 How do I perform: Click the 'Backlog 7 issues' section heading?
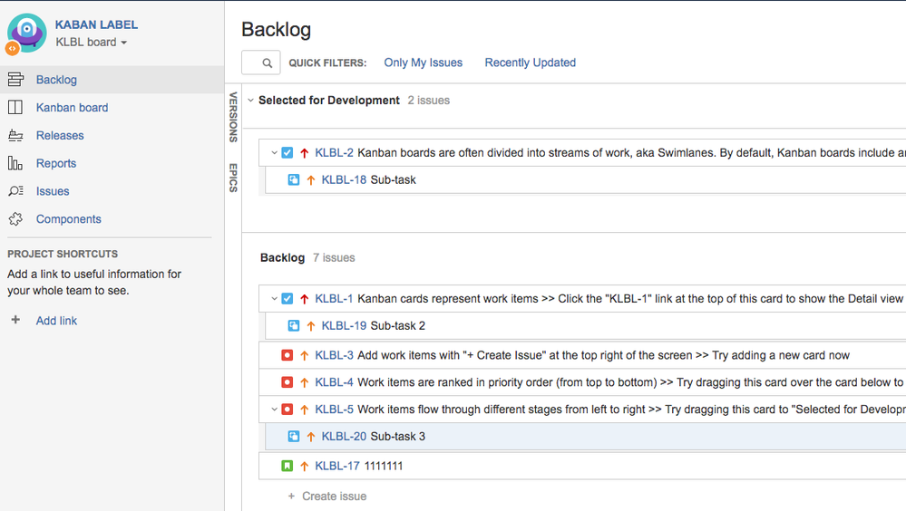pos(307,257)
